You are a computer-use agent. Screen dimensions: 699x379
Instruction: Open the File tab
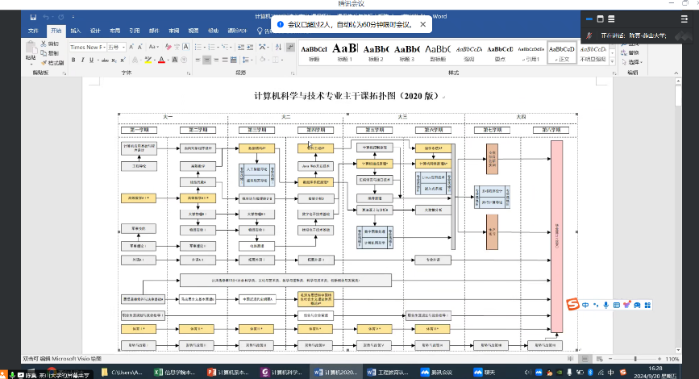(x=33, y=31)
